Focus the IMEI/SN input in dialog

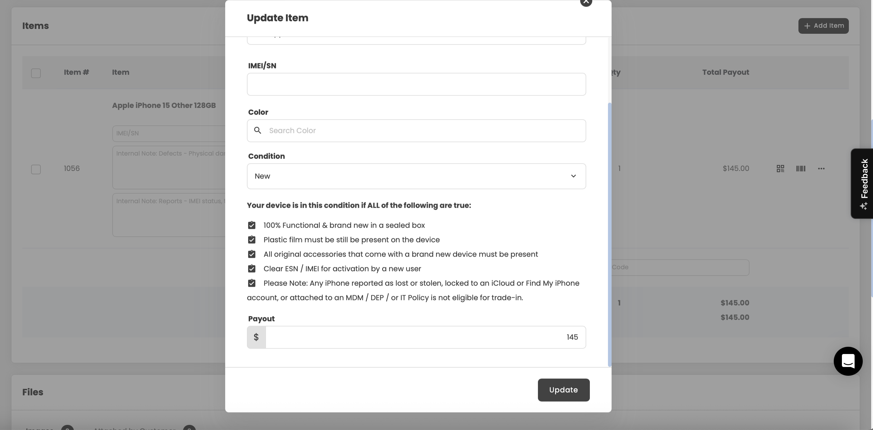pyautogui.click(x=416, y=84)
